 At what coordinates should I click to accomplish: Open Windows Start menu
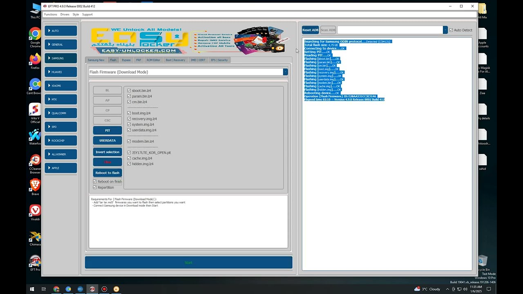point(32,289)
